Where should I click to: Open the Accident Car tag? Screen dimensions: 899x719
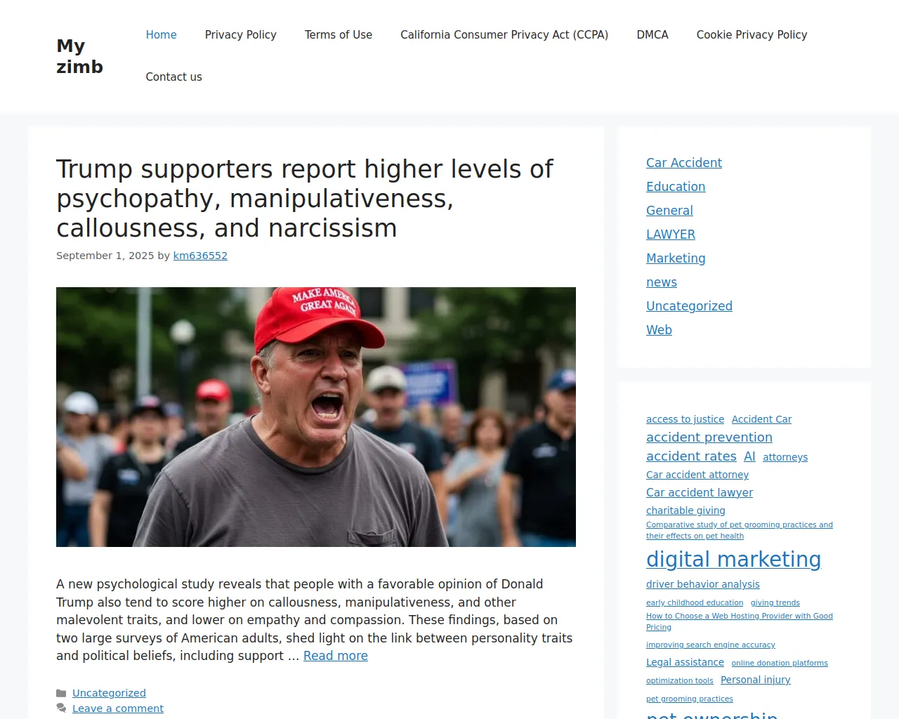pos(761,419)
